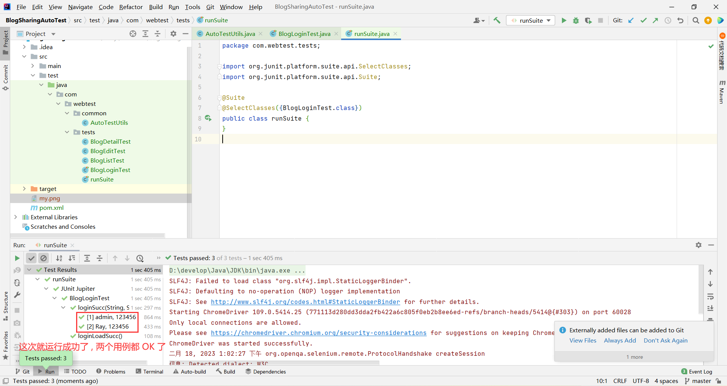
Task: Expand all in Project panel
Action: (145, 34)
